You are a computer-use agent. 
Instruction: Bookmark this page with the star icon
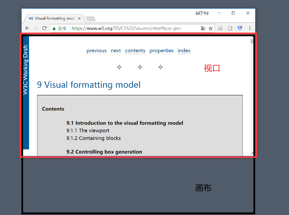pos(210,29)
